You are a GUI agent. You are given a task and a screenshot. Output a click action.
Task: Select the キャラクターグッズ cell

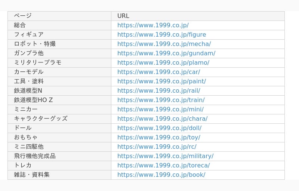pyautogui.click(x=59, y=119)
